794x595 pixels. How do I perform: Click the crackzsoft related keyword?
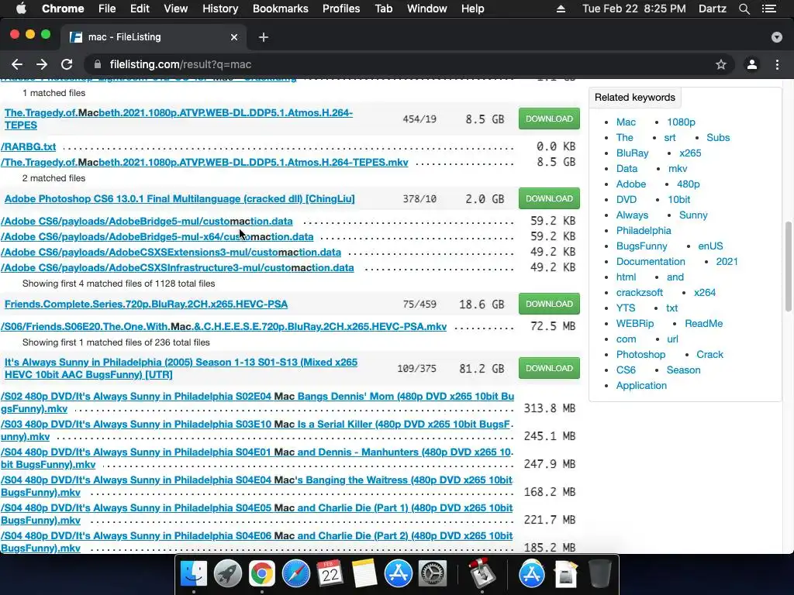point(639,292)
